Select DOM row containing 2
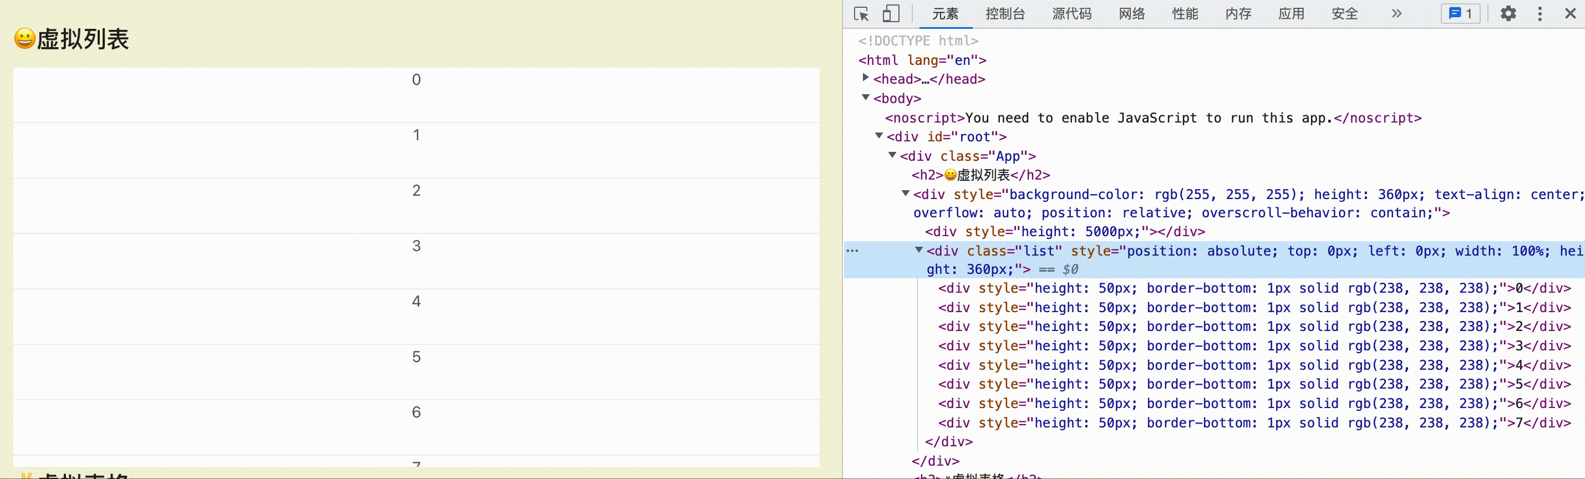The image size is (1585, 479). 1254,327
